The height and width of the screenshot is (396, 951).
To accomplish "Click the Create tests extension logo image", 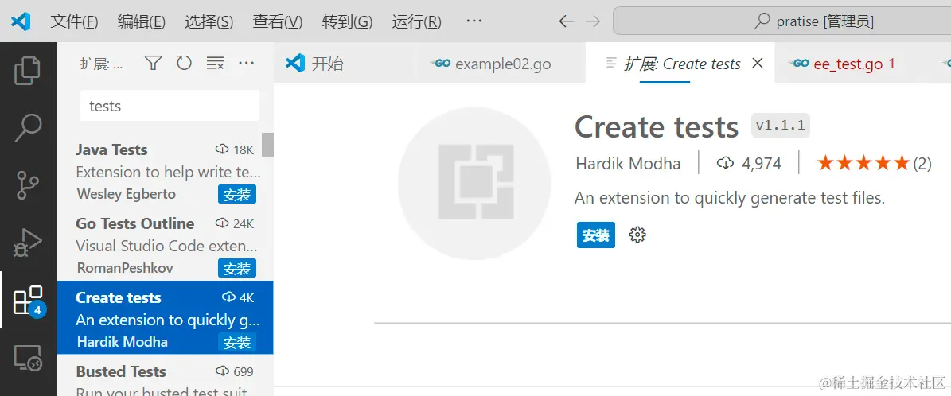I will pyautogui.click(x=474, y=183).
